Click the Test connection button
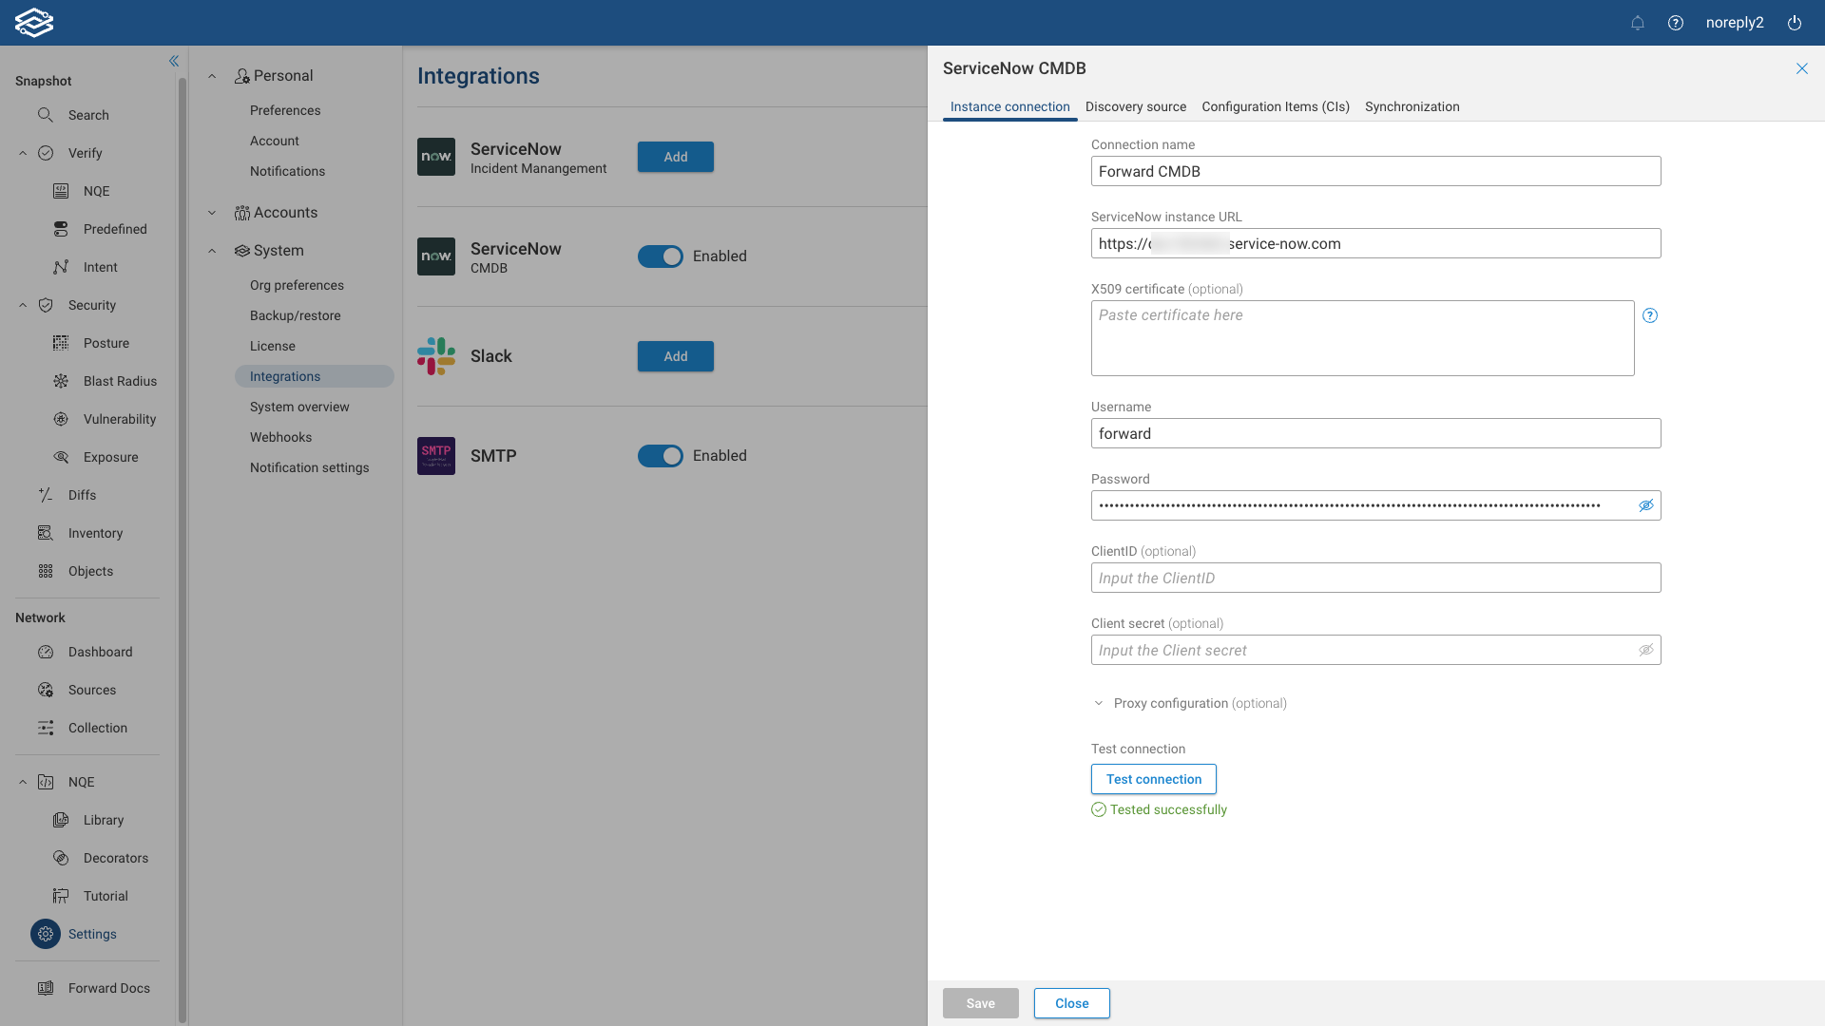This screenshot has width=1825, height=1026. coord(1153,779)
